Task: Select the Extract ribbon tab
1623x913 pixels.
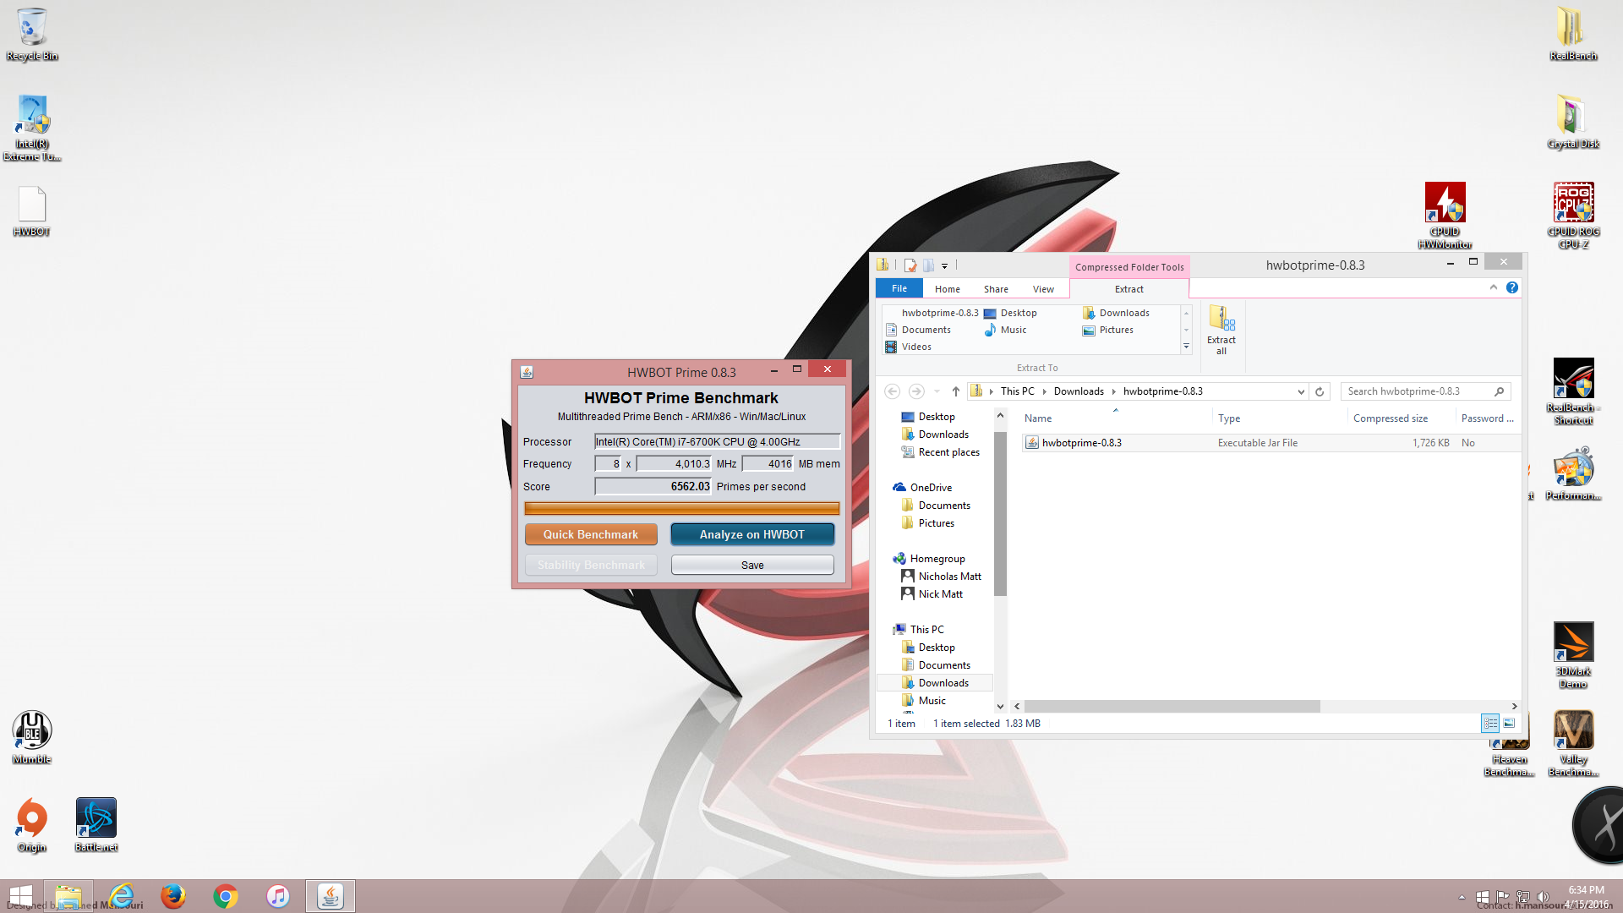Action: (1129, 289)
